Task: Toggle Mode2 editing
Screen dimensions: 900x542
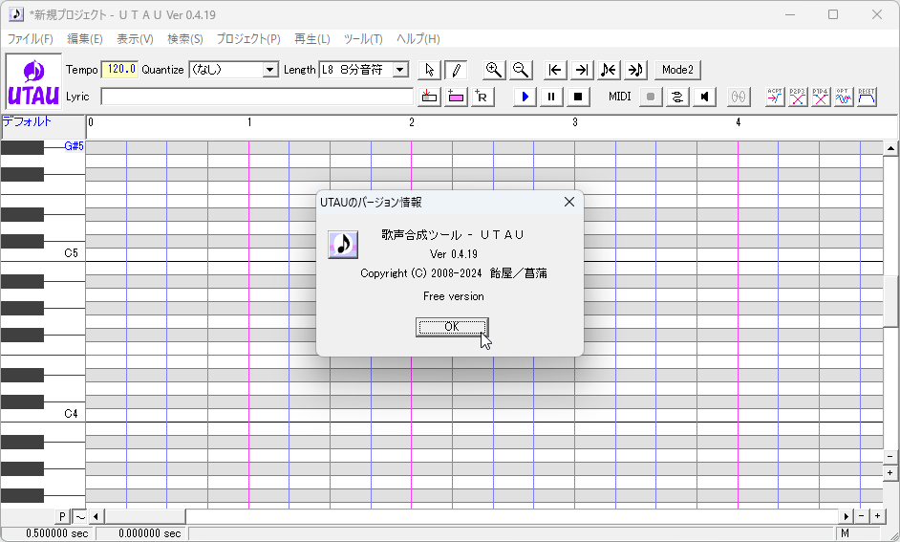Action: point(678,70)
